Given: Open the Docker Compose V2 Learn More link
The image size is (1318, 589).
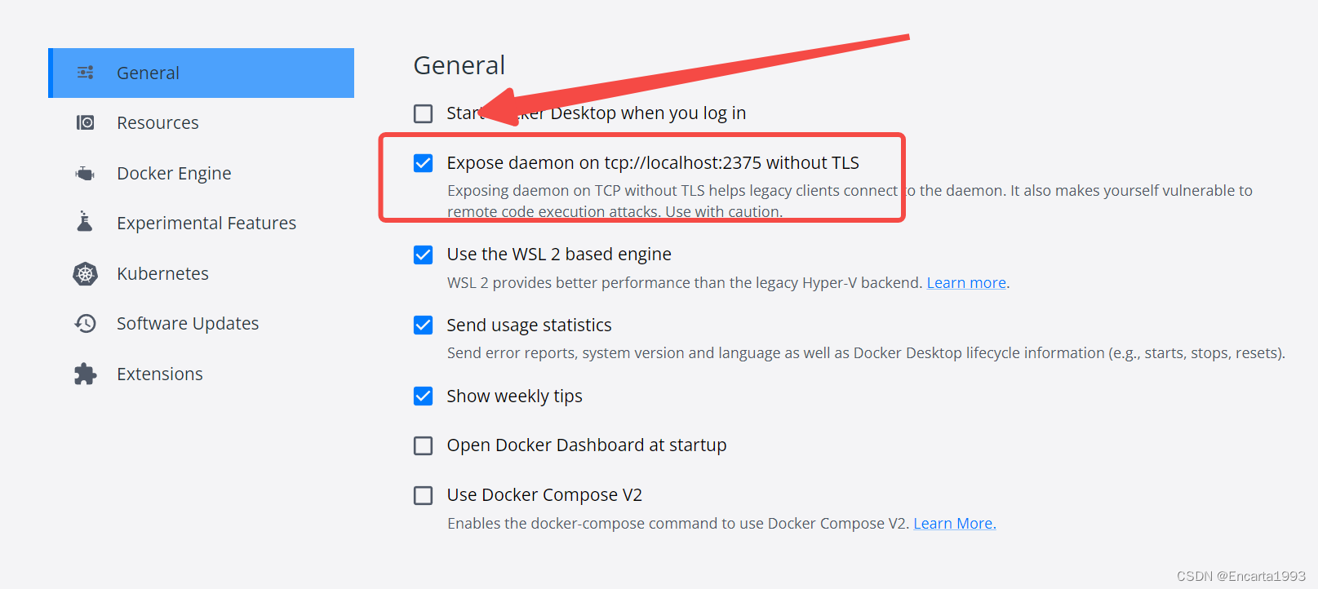Looking at the screenshot, I should tap(953, 523).
